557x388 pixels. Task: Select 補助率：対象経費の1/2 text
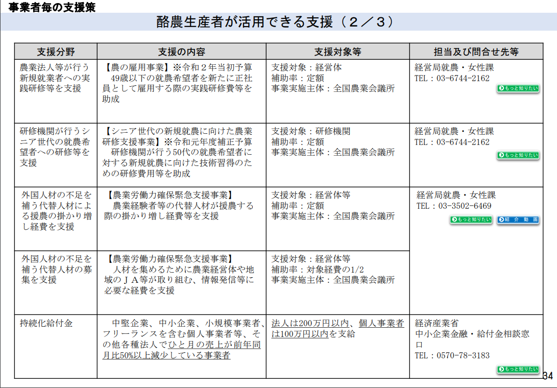318,270
